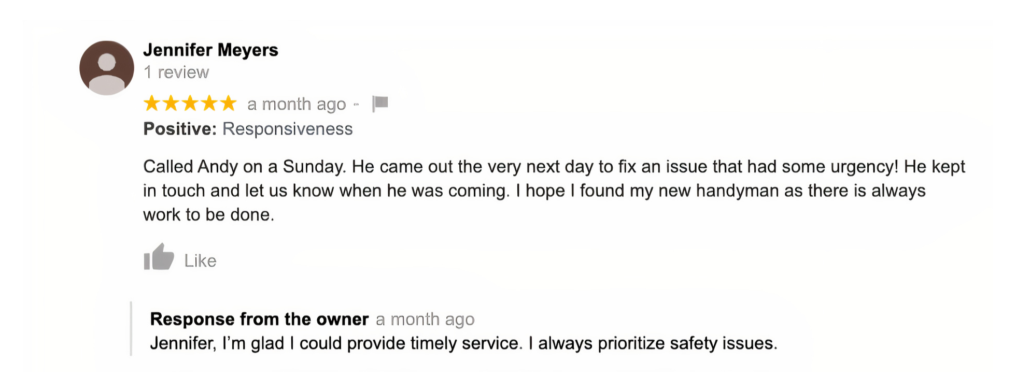Select the Positive: Responsiveness label
This screenshot has width=1016, height=392.
pos(248,128)
